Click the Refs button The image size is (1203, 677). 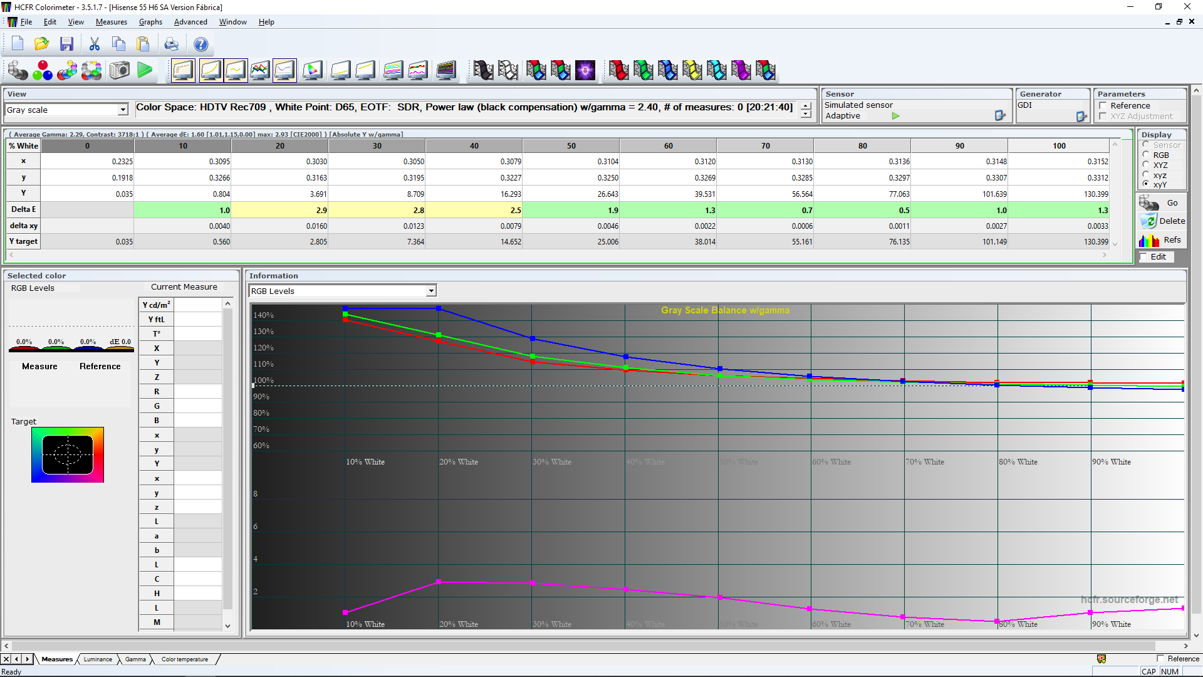(1162, 240)
